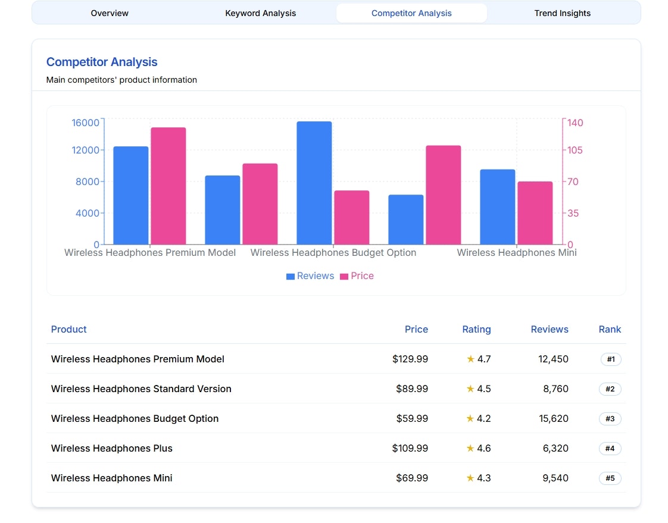668x523 pixels.
Task: Click the pink Price bar for Headphones Mini
Action: 535,213
